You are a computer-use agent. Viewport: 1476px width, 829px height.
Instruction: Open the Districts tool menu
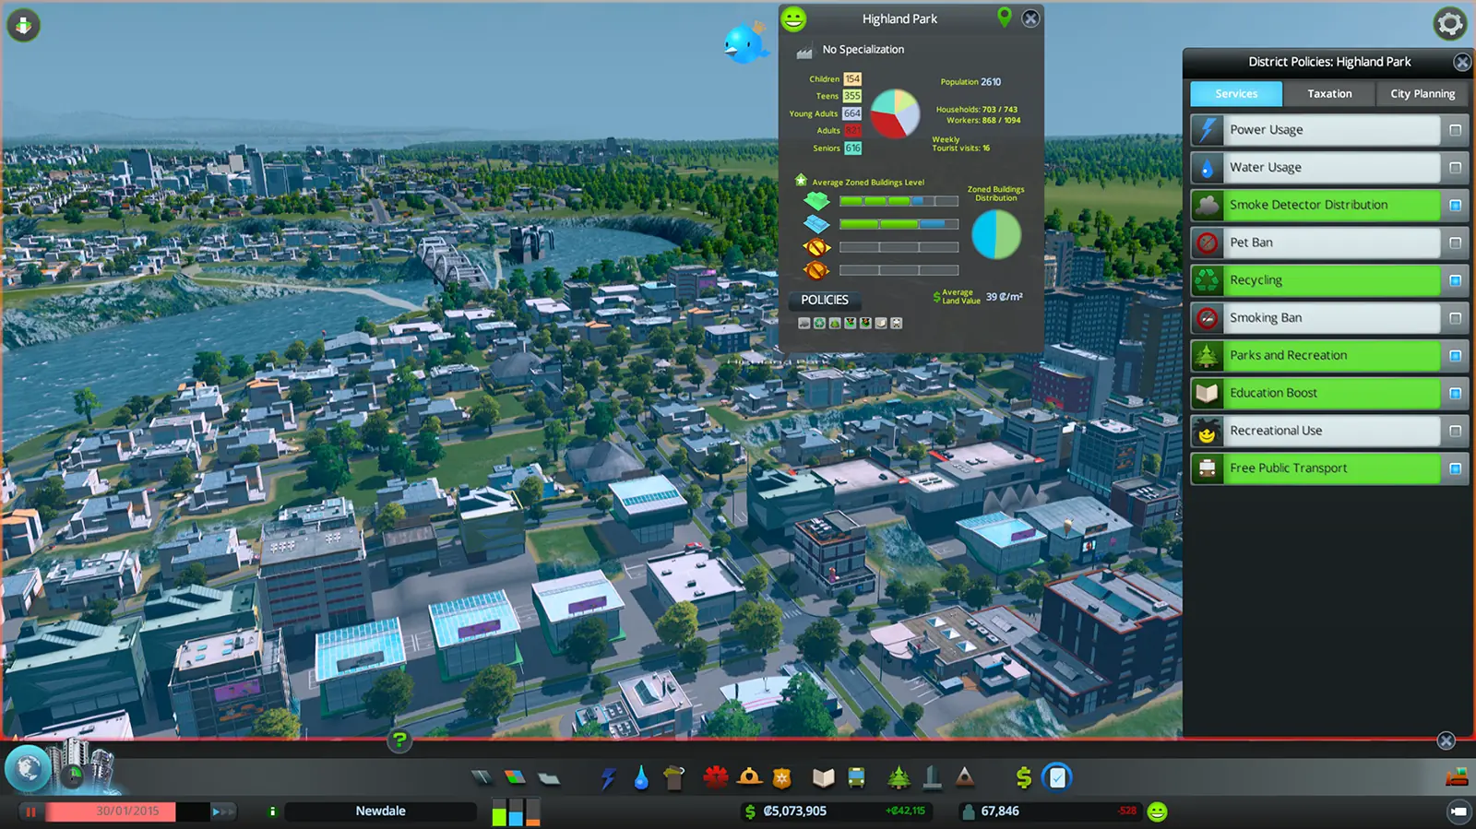[549, 777]
